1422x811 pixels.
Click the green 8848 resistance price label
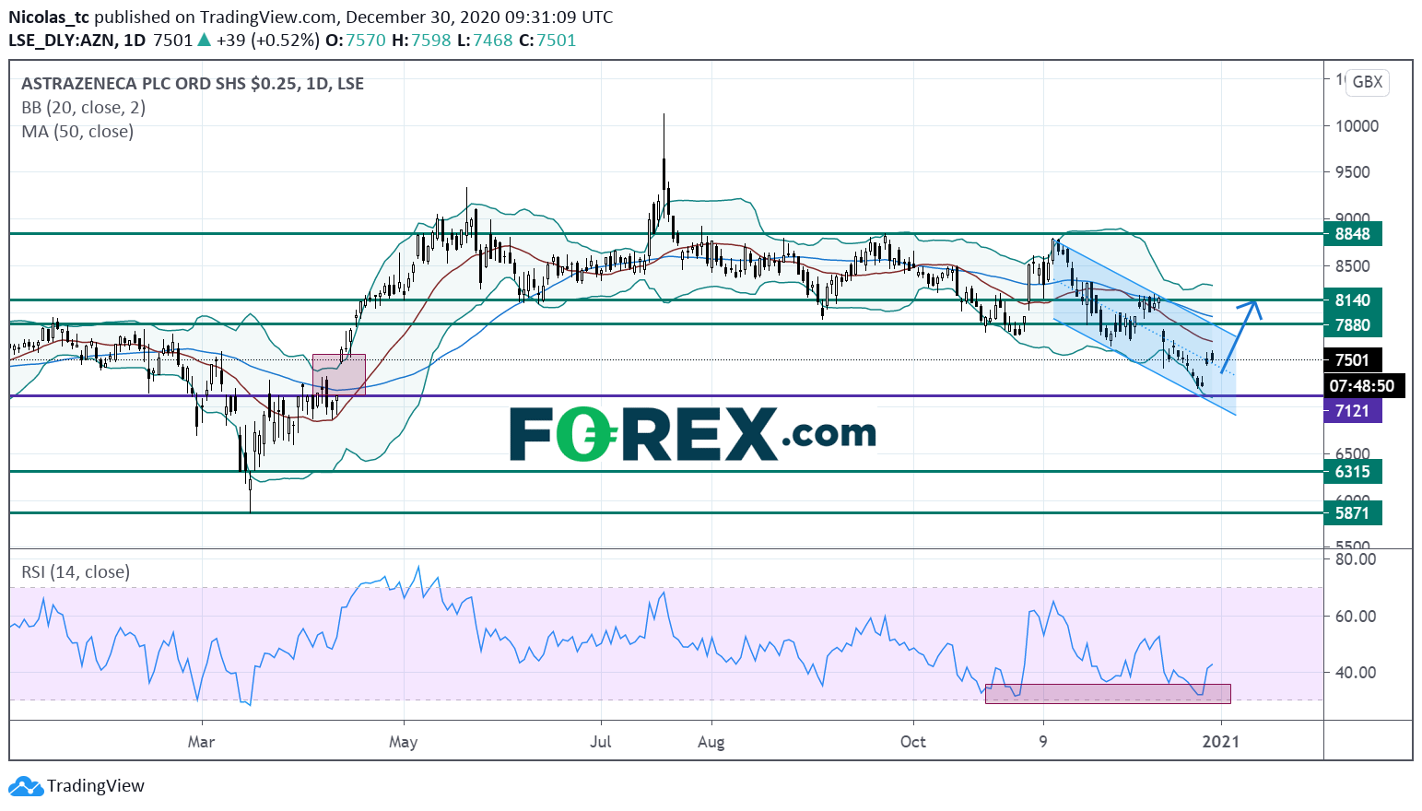pos(1352,234)
